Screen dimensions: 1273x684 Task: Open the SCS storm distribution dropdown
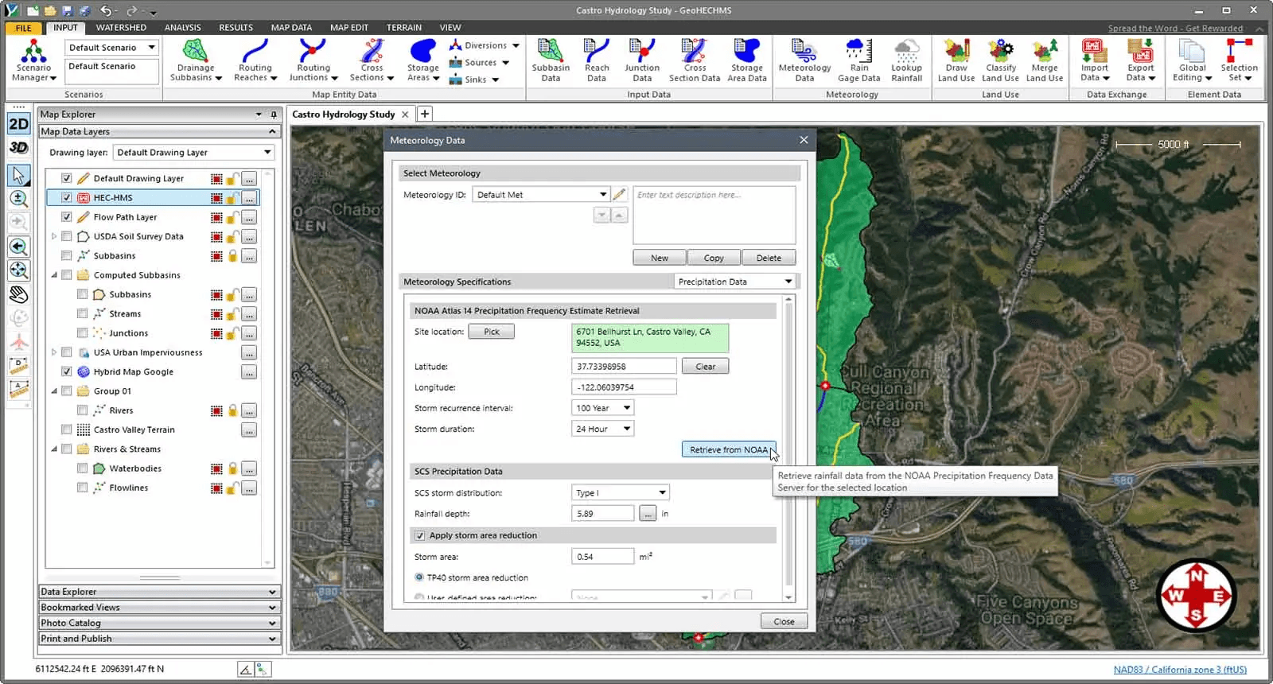(621, 492)
